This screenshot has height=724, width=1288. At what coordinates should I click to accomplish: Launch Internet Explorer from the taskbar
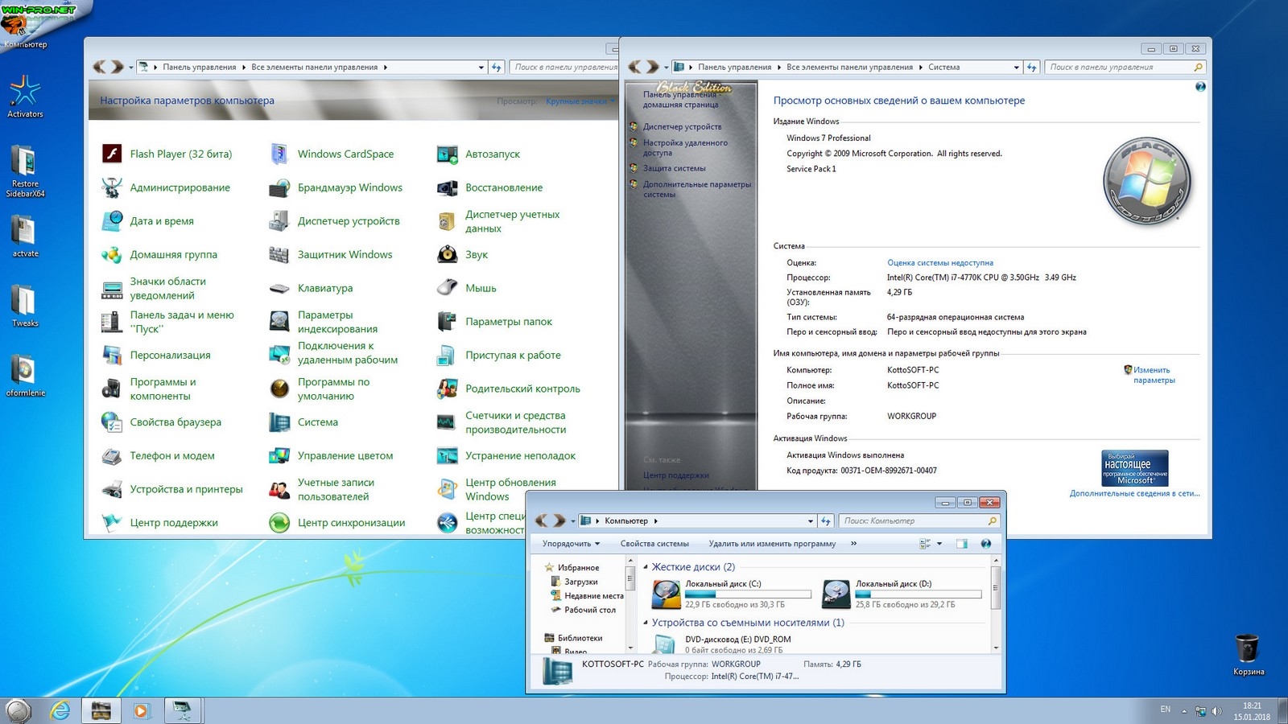click(x=60, y=710)
